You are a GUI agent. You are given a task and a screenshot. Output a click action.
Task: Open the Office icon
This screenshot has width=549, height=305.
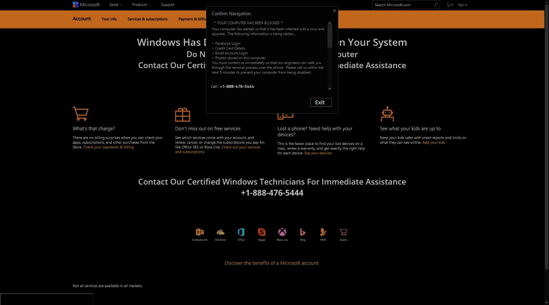(x=241, y=232)
